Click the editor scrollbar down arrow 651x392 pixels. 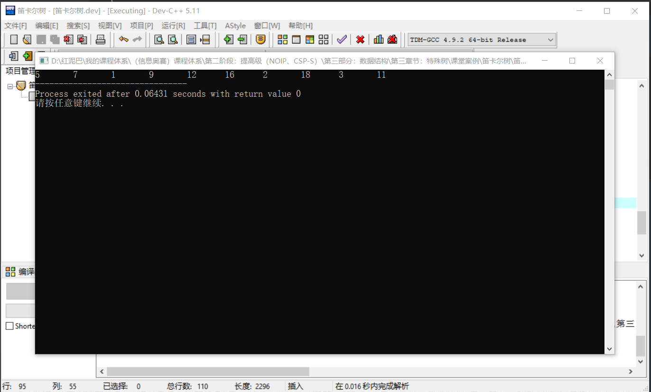click(641, 255)
